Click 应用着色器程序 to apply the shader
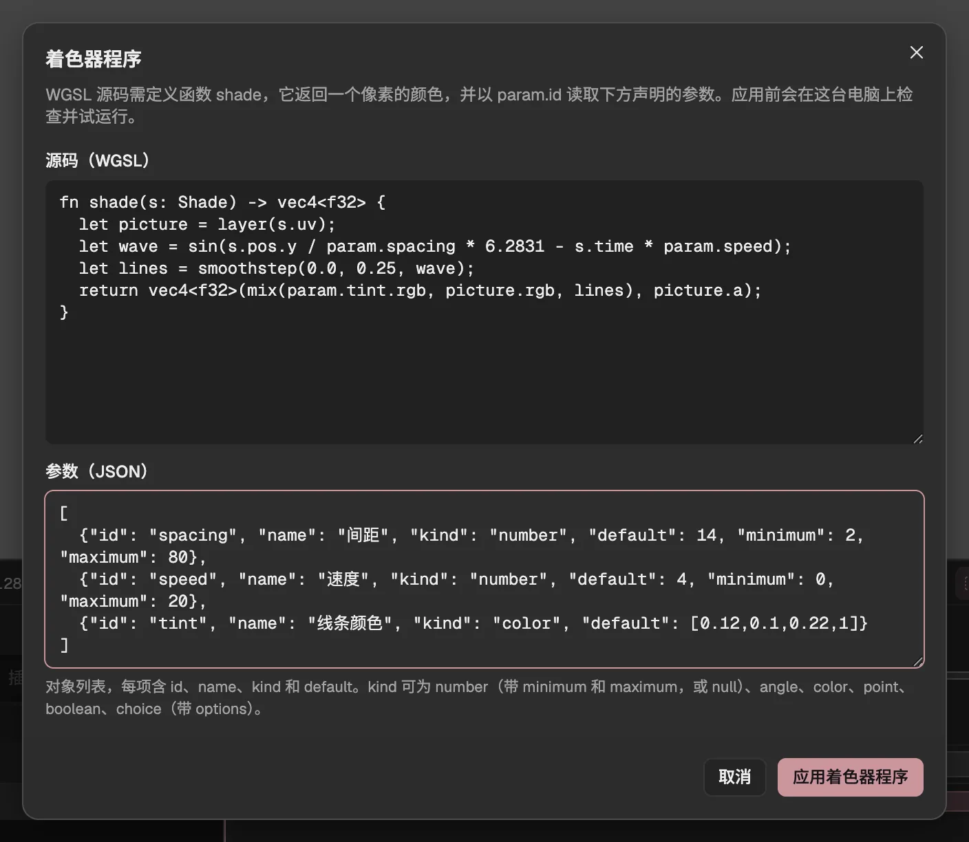969x842 pixels. pos(850,777)
